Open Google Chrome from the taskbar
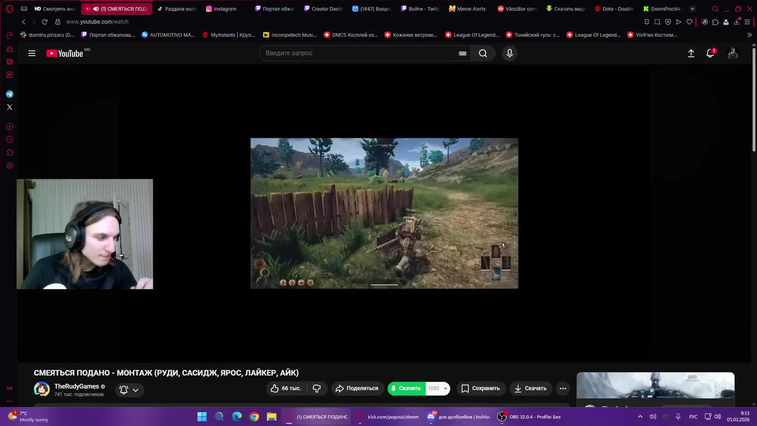Screen dimensions: 757x426 (254, 417)
